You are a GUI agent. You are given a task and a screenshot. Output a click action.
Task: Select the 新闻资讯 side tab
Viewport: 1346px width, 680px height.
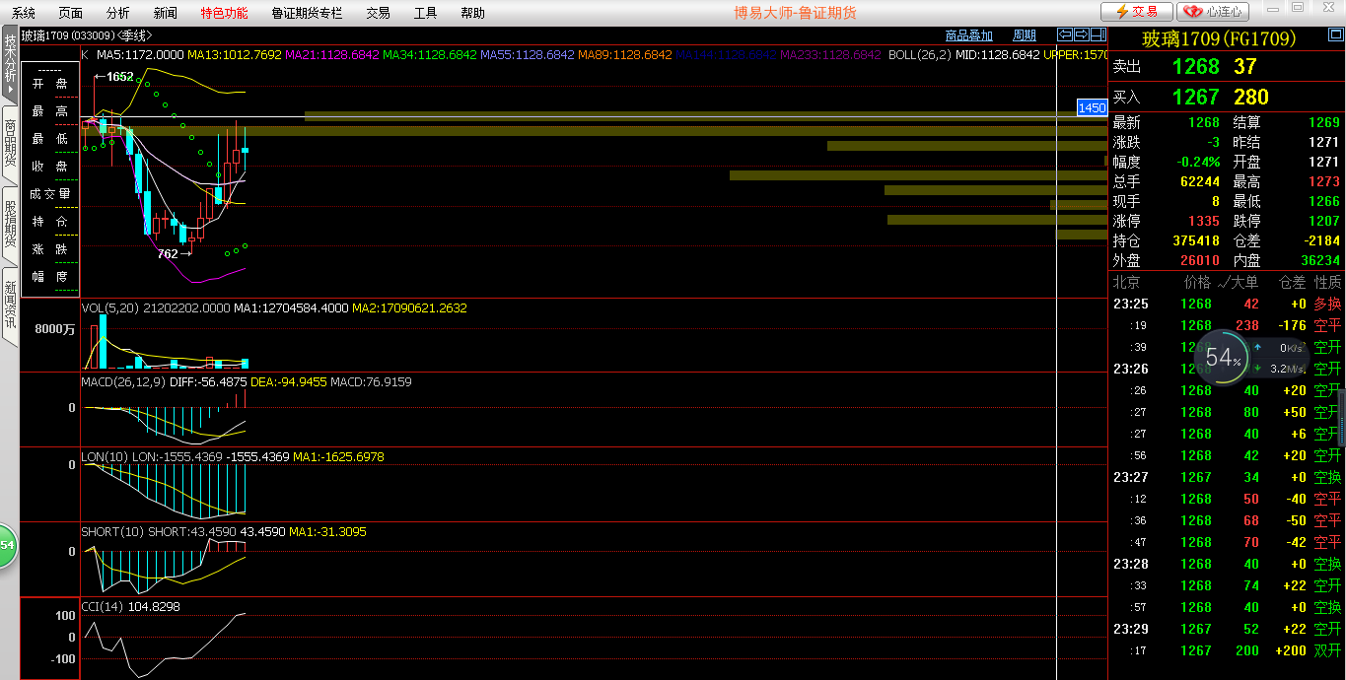(x=10, y=305)
